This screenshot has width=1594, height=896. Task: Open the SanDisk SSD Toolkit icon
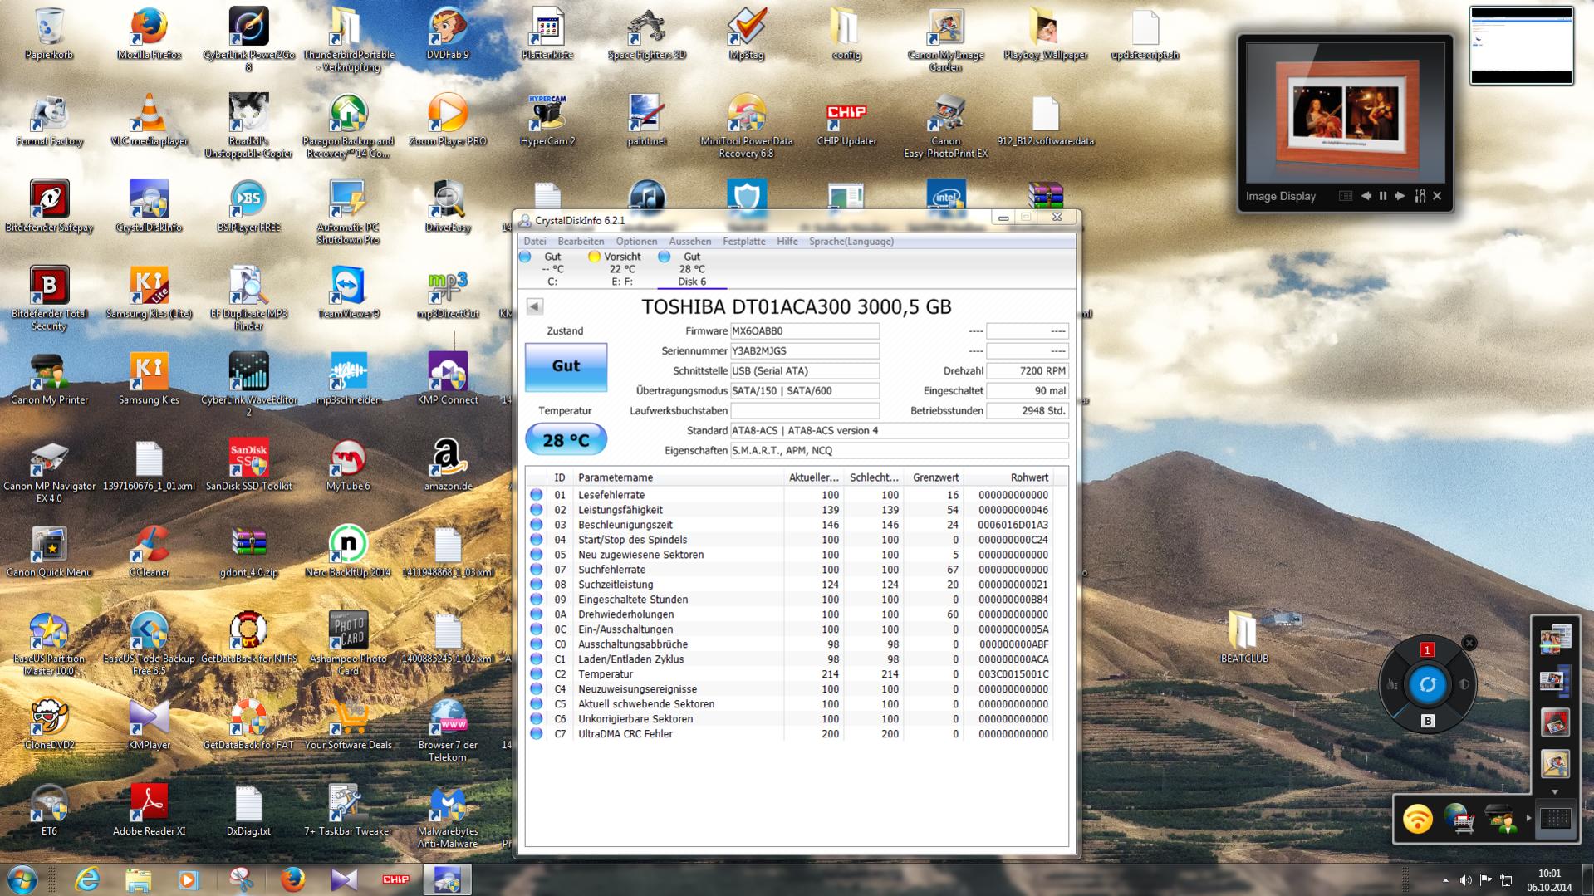pyautogui.click(x=248, y=465)
